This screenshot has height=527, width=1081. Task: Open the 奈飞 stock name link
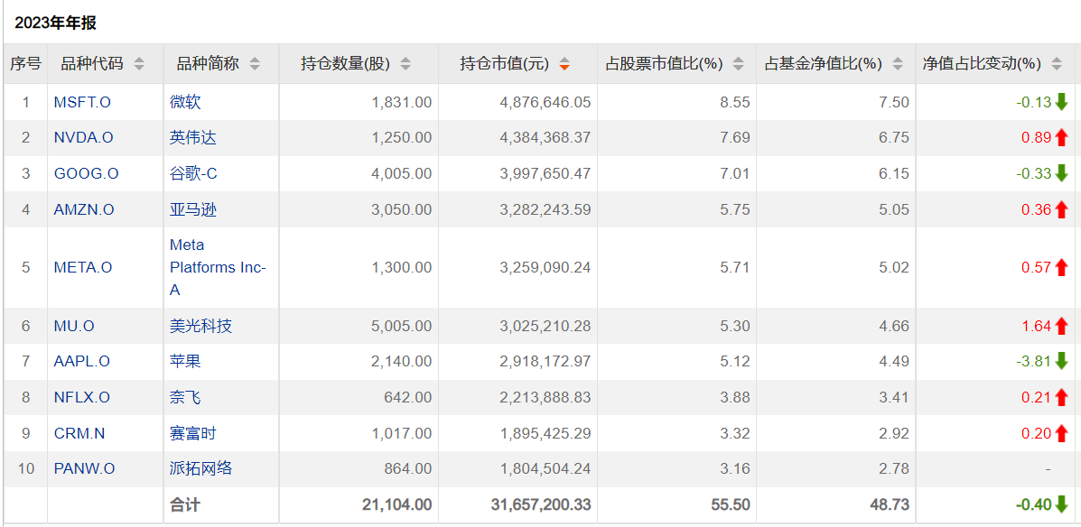[185, 397]
